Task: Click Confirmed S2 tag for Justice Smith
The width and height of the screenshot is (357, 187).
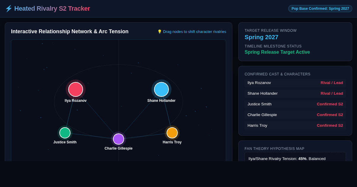Action: point(330,104)
